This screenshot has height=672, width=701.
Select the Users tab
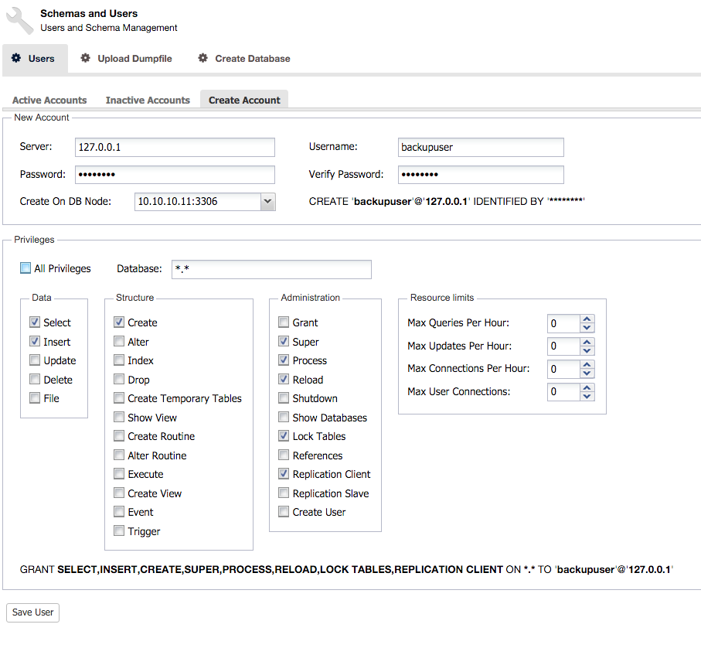[35, 59]
